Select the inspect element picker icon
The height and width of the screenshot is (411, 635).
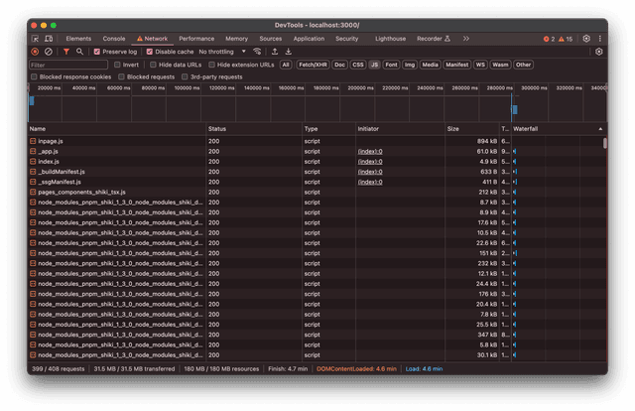pyautogui.click(x=35, y=38)
